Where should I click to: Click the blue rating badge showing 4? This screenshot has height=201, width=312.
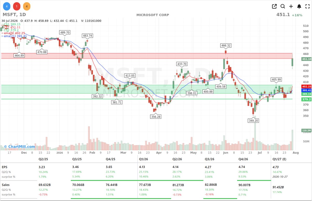6,6
